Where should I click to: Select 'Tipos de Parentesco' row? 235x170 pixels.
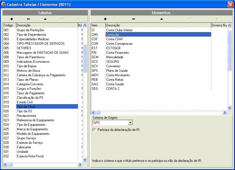43,57
